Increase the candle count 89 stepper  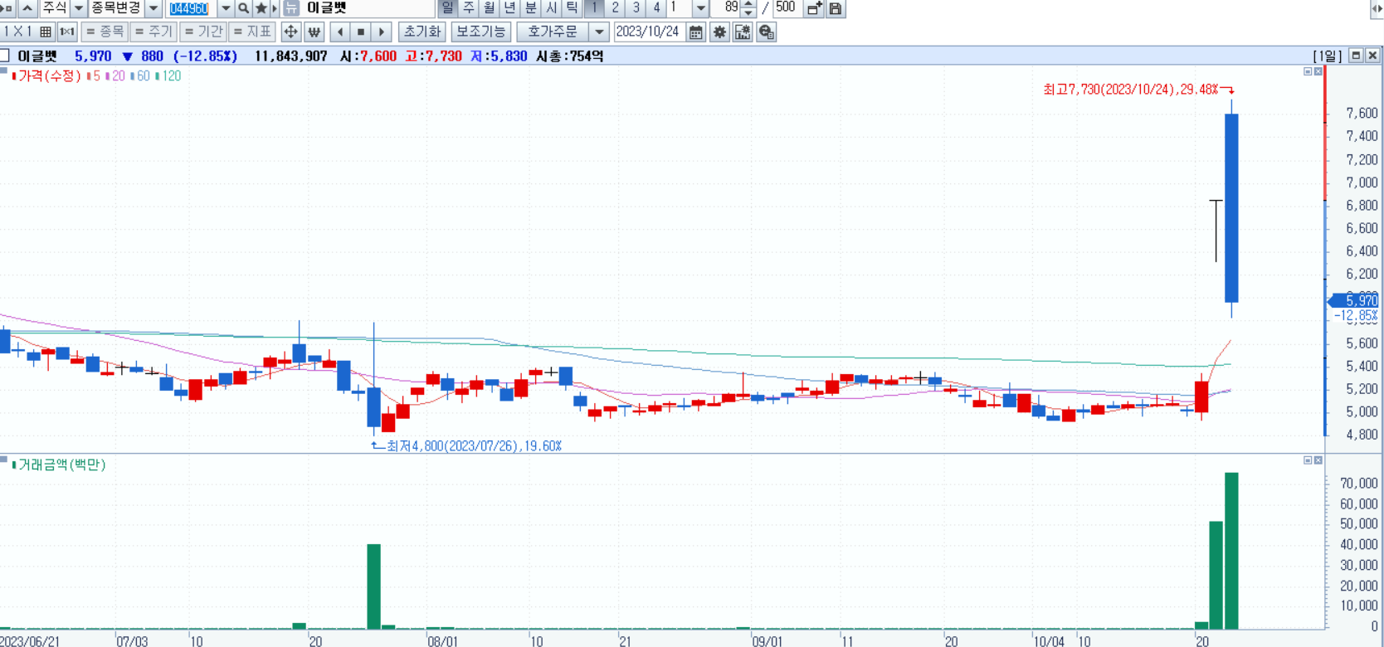coord(748,4)
